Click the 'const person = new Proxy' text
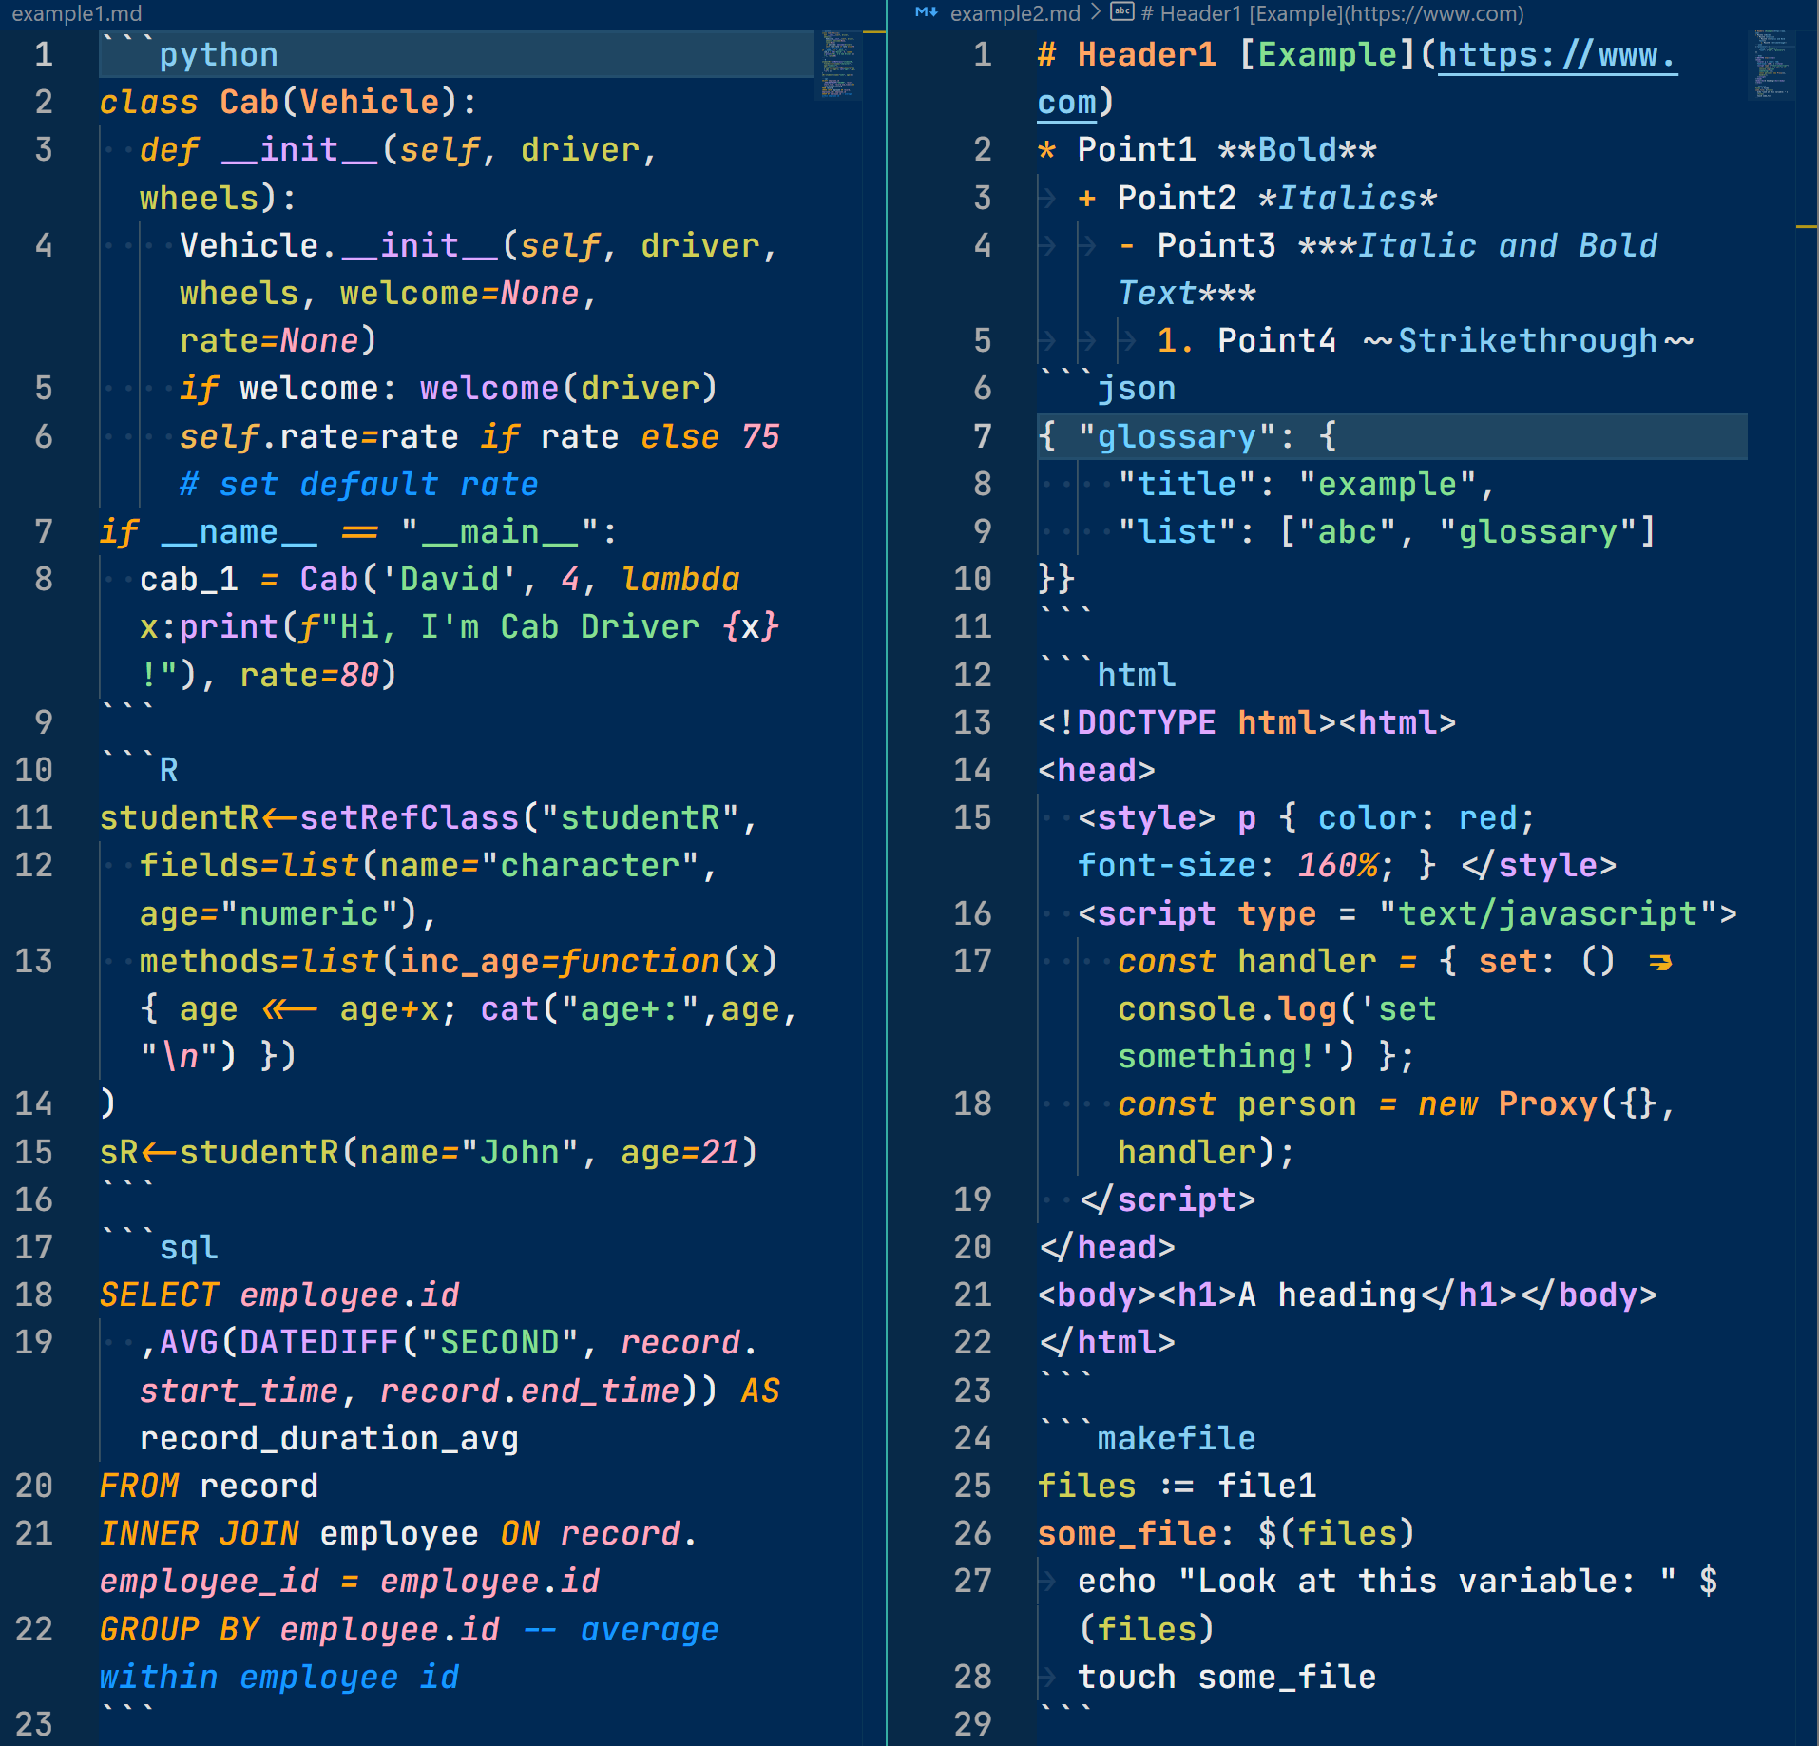Viewport: 1819px width, 1746px height. point(1357,1103)
